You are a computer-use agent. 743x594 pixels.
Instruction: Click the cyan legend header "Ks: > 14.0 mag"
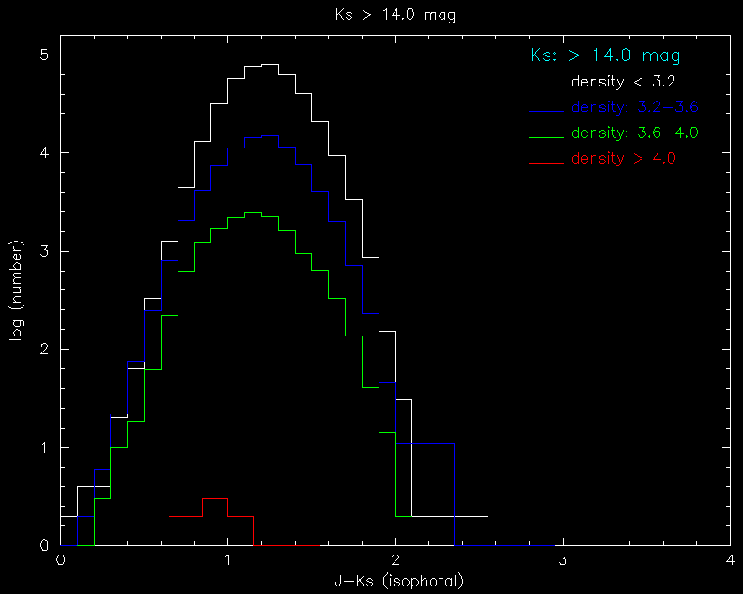pyautogui.click(x=605, y=55)
